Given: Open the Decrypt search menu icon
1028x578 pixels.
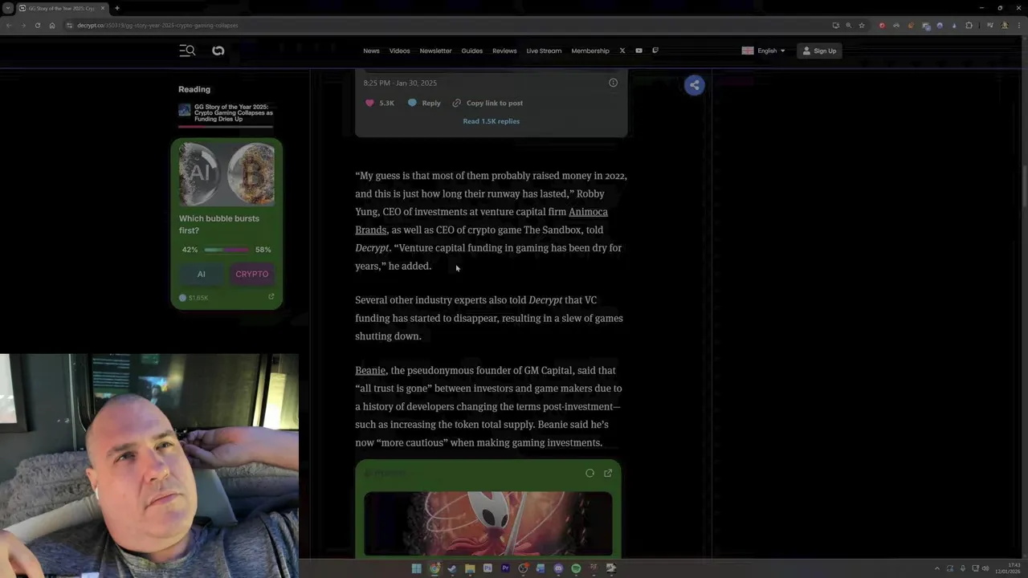Looking at the screenshot, I should coord(187,51).
